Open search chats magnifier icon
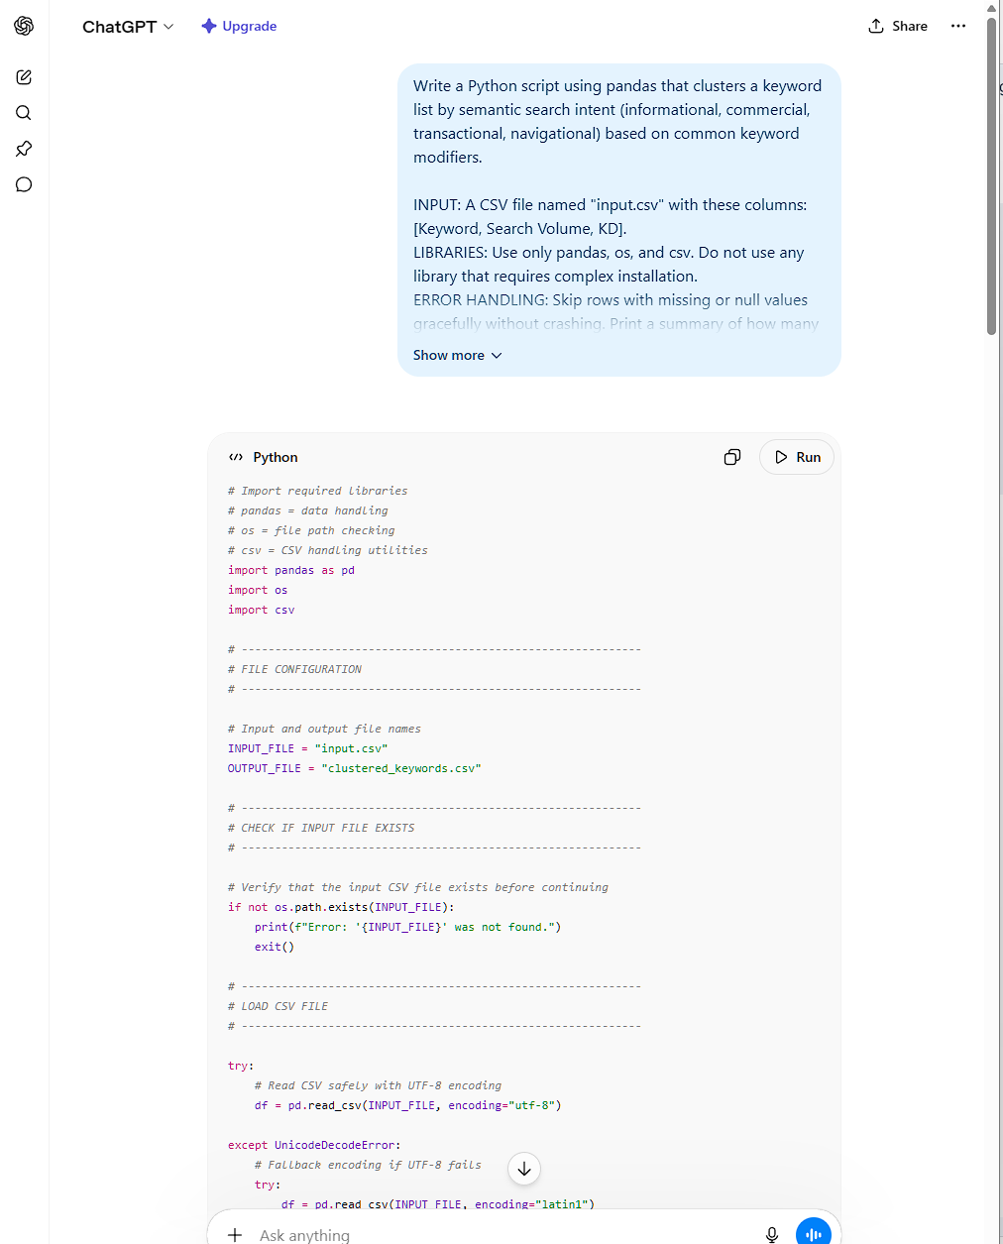Image resolution: width=1003 pixels, height=1244 pixels. pos(24,113)
